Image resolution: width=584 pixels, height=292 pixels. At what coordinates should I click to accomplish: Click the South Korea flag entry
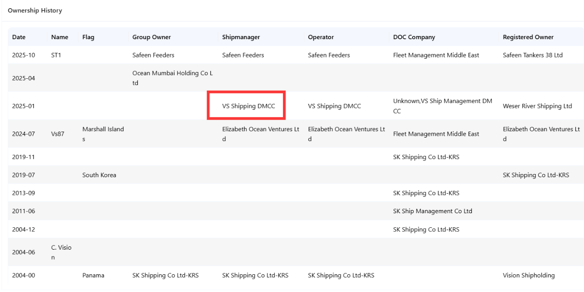(99, 175)
